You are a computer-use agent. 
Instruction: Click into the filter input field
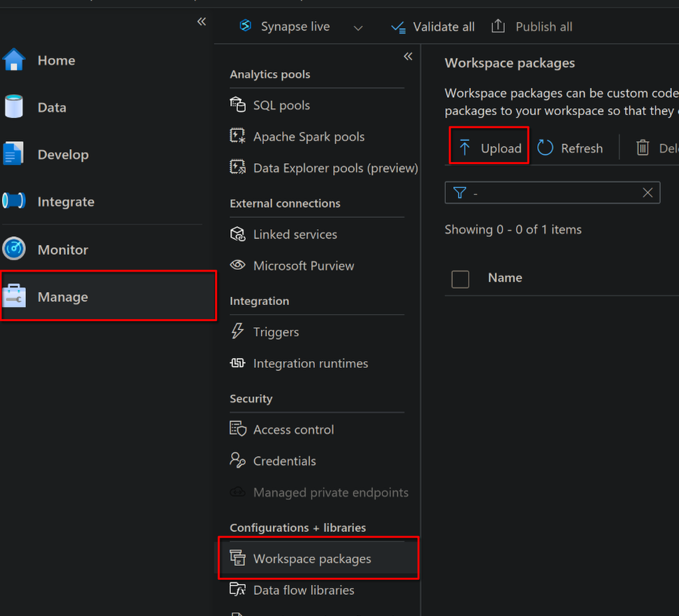(553, 193)
